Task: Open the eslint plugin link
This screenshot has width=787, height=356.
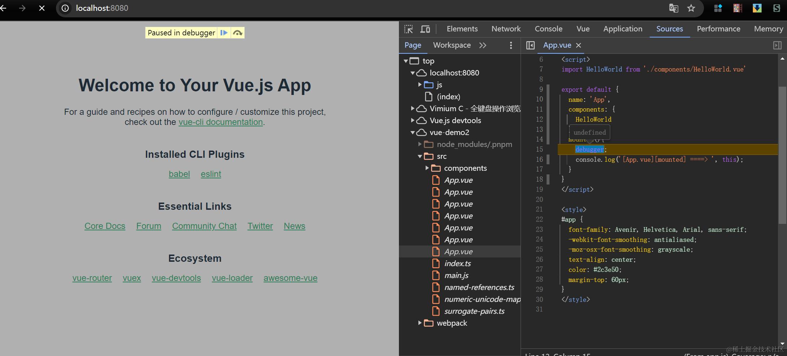Action: click(211, 174)
